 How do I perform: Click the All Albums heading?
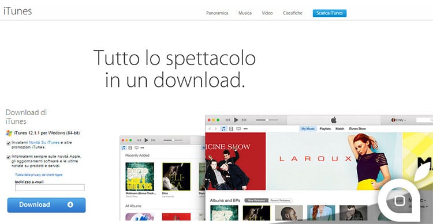(x=133, y=206)
